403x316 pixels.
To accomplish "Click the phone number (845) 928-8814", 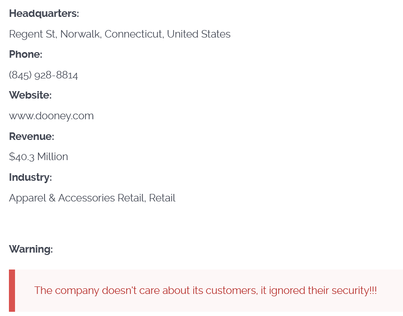I will tap(44, 75).
